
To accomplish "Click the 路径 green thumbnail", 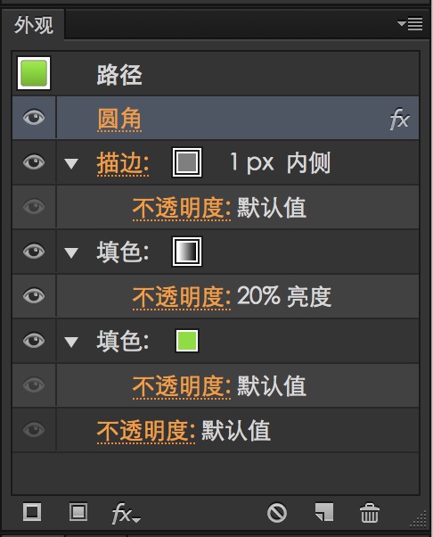I will pos(34,73).
